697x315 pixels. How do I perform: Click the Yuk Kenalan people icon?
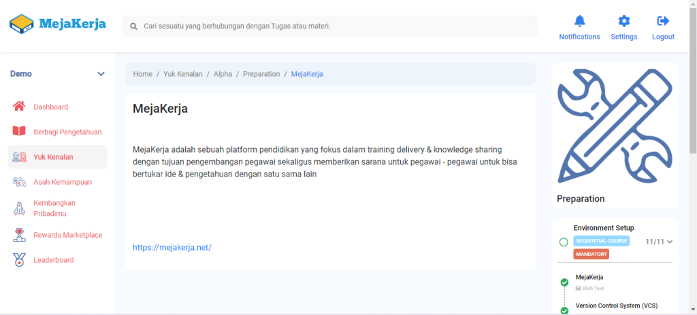coord(19,157)
